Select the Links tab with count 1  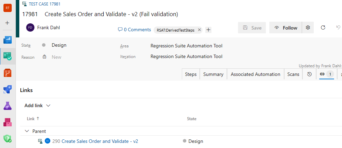[x=327, y=74]
